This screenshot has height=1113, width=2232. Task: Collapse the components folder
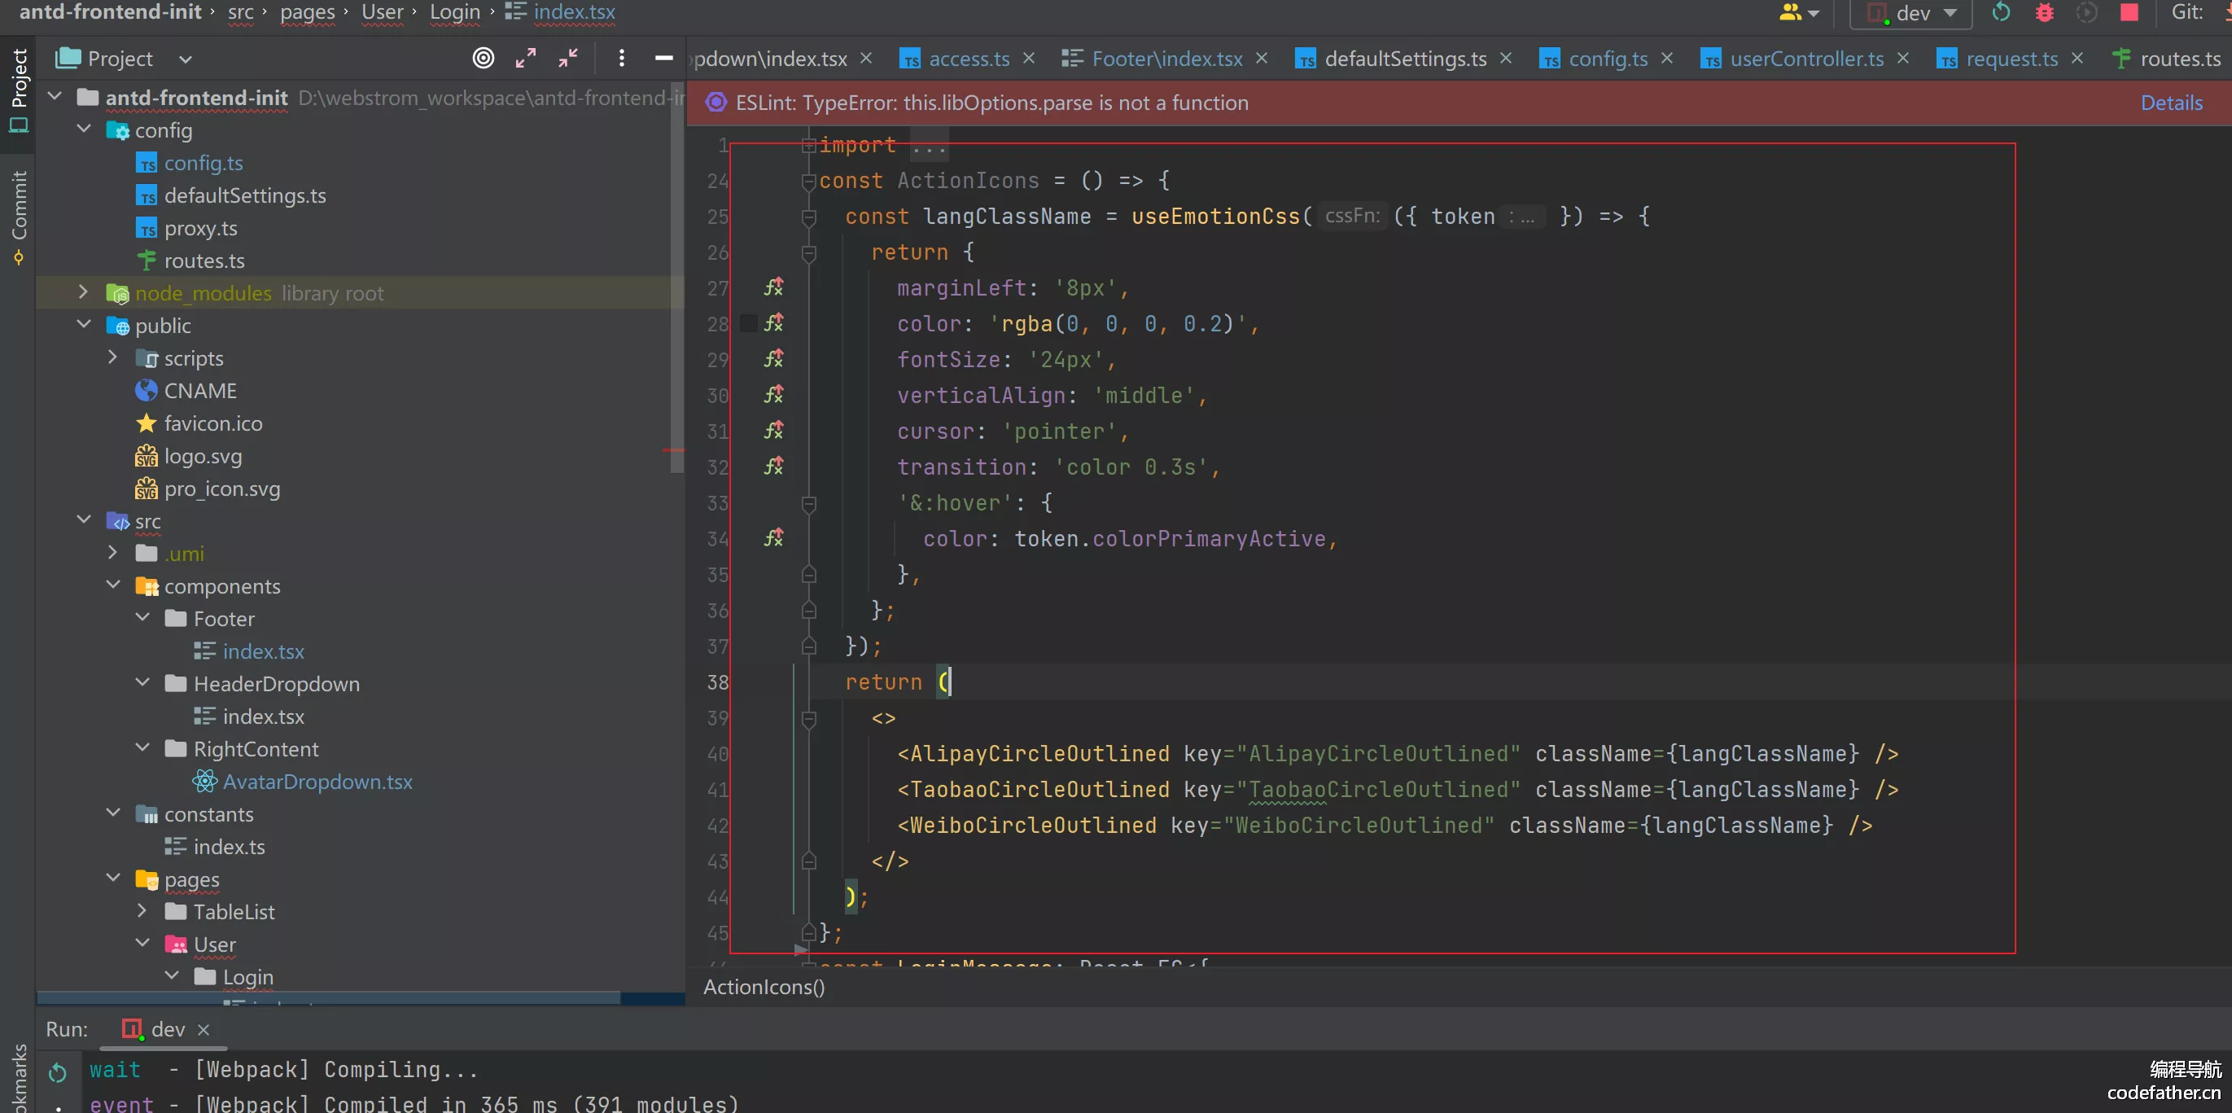pos(112,585)
